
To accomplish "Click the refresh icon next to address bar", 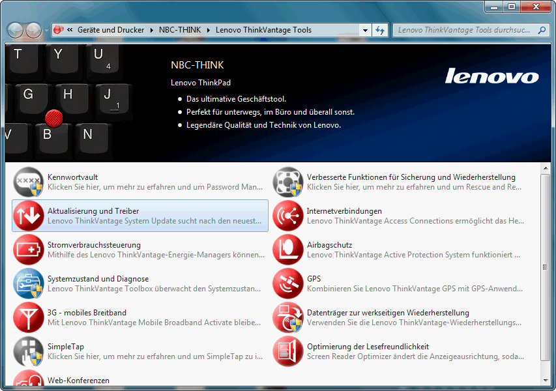I will coord(380,30).
